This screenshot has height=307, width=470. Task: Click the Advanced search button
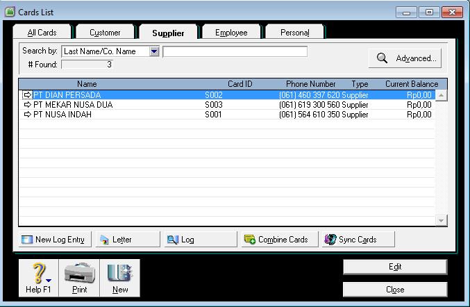click(x=405, y=58)
